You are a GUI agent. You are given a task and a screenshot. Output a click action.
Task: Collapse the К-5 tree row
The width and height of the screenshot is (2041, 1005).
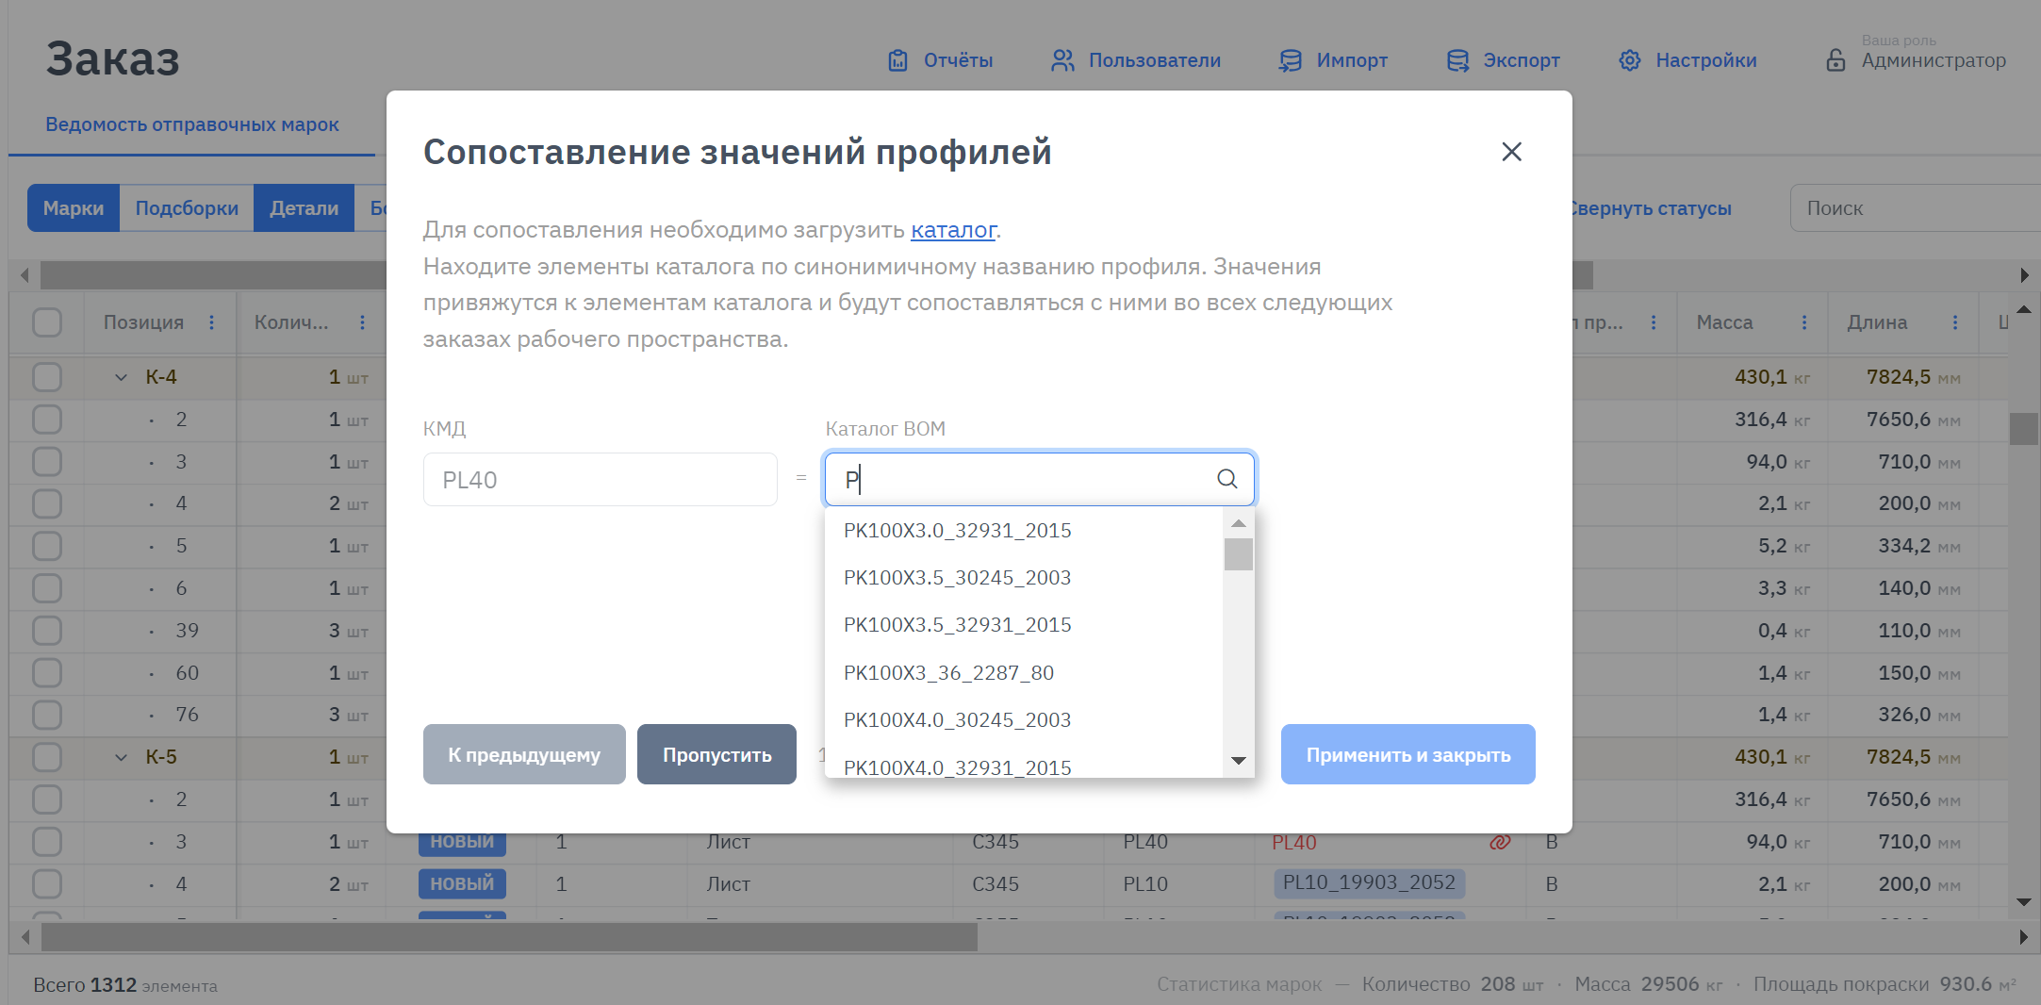pyautogui.click(x=121, y=757)
